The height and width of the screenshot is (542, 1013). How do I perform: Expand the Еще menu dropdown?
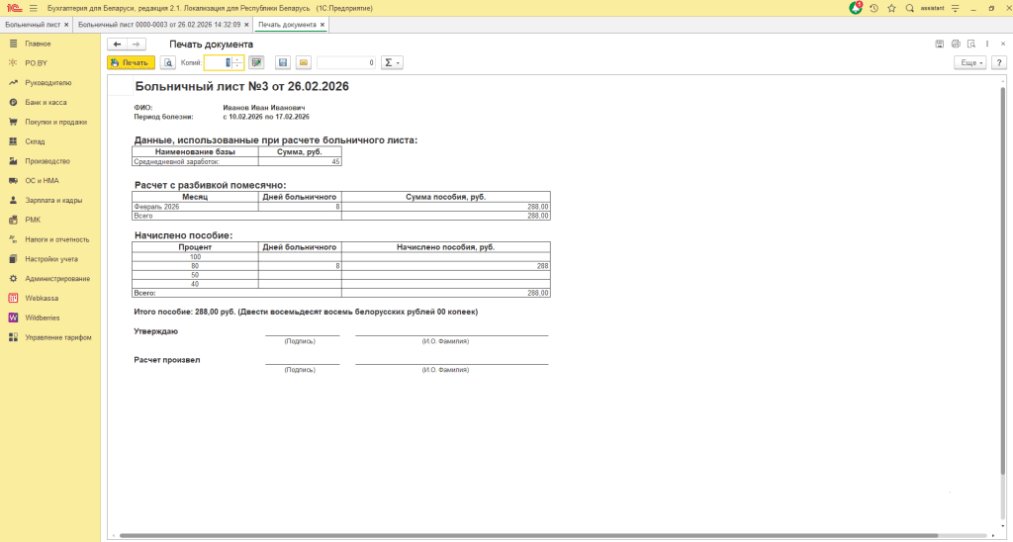(x=969, y=62)
